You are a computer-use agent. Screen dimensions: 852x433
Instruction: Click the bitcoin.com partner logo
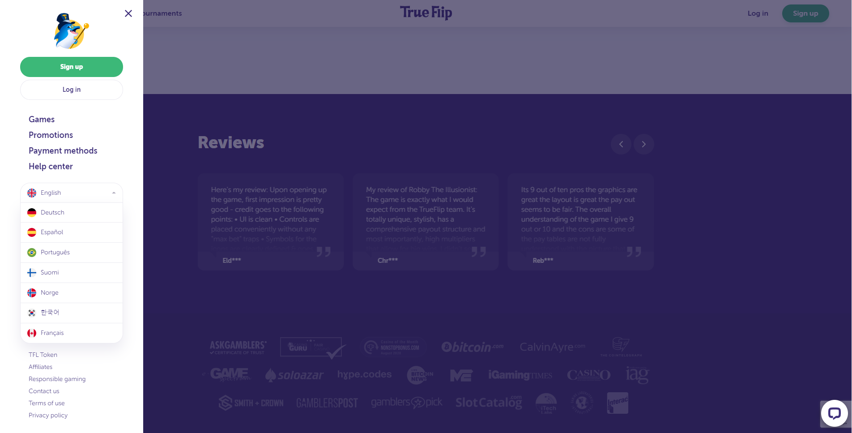point(472,347)
